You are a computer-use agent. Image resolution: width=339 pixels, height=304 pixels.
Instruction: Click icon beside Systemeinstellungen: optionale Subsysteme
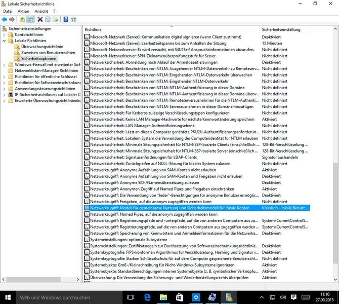click(87, 240)
